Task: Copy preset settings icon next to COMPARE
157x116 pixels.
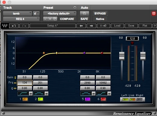Action: 55,19
